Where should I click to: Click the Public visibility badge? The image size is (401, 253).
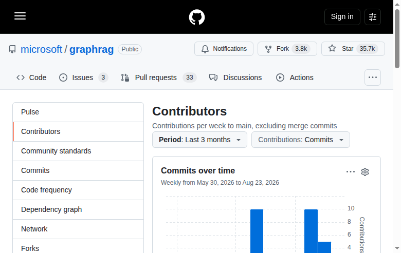pyautogui.click(x=130, y=49)
